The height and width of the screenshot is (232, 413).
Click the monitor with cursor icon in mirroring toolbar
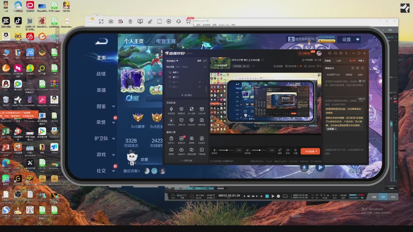[x=140, y=22]
